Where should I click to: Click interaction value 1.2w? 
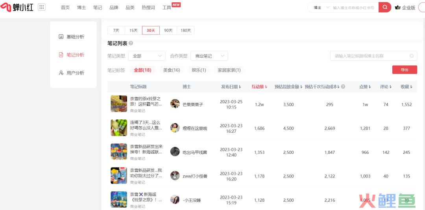(259, 104)
